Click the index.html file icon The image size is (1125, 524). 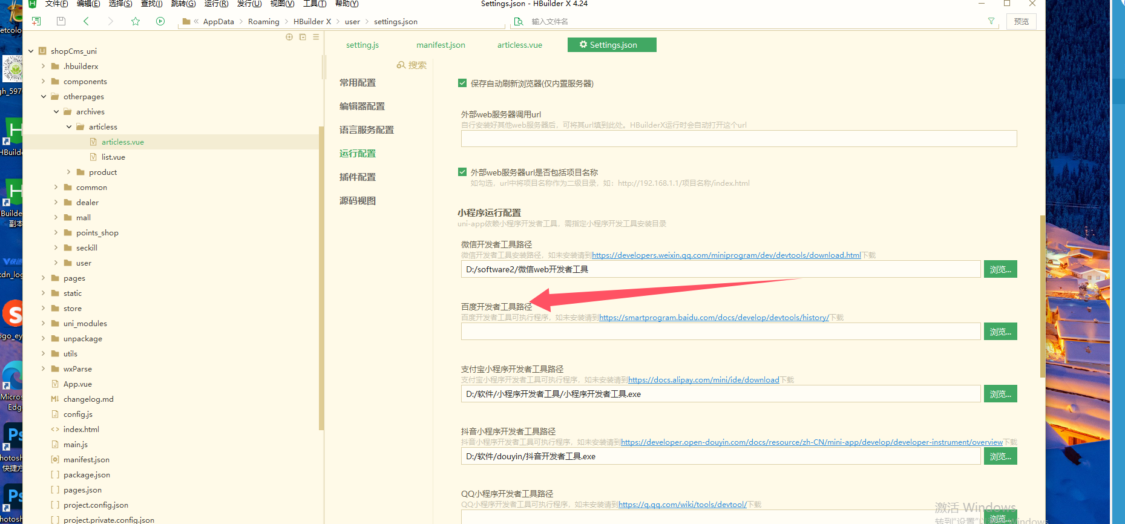click(55, 429)
